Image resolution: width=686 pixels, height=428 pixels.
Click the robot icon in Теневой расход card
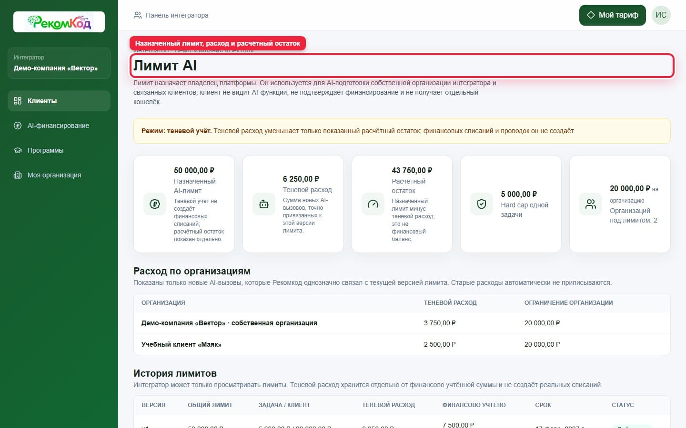click(x=264, y=204)
